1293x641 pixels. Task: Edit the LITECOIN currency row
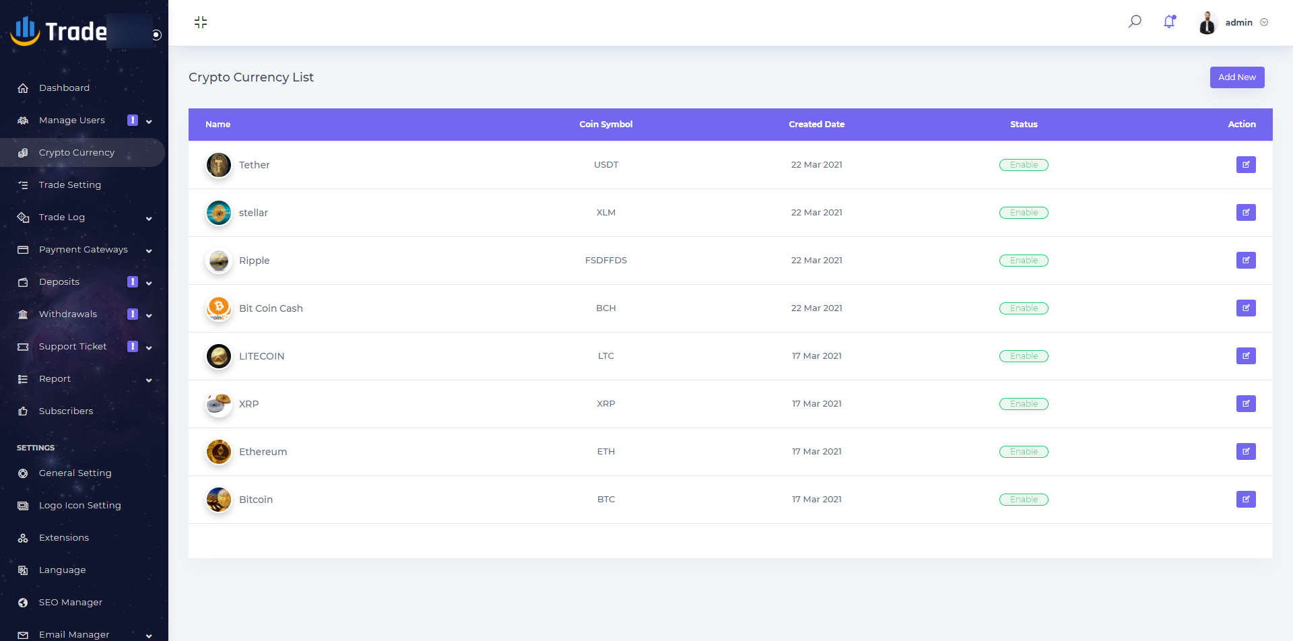[1246, 356]
